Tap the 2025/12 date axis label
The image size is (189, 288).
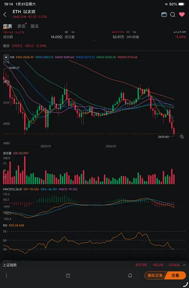(46, 146)
